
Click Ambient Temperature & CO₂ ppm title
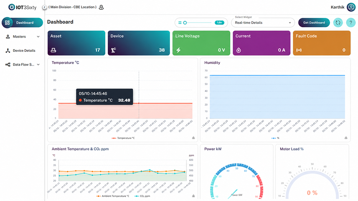[x=80, y=149]
